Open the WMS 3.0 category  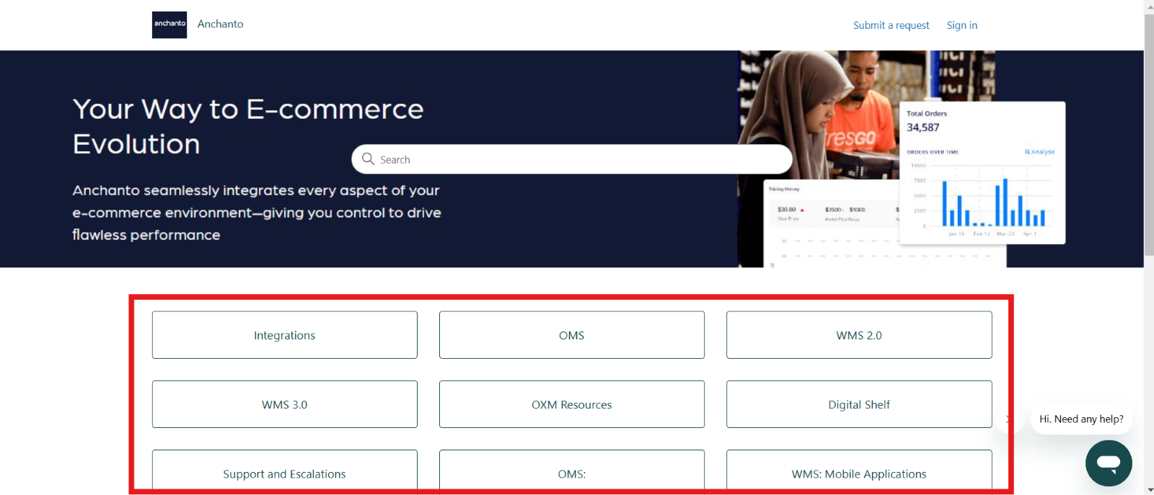(x=285, y=404)
